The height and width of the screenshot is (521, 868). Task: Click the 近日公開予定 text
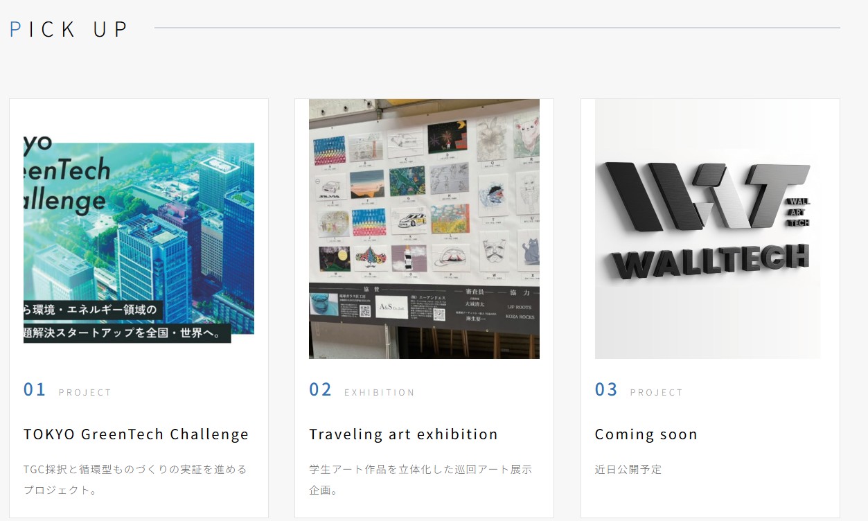coord(628,469)
